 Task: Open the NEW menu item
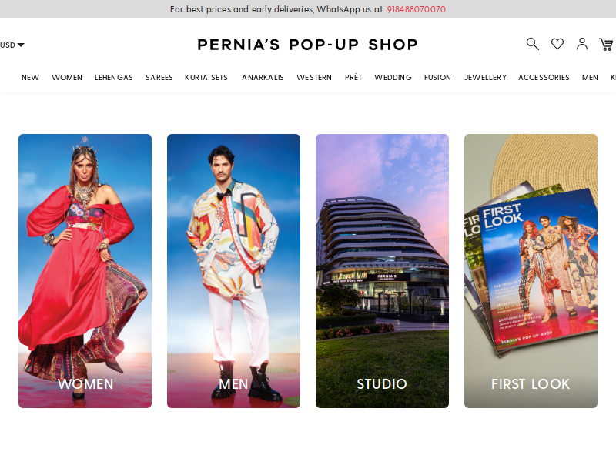(30, 78)
